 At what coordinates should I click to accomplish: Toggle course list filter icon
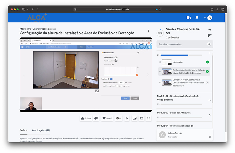210,35
